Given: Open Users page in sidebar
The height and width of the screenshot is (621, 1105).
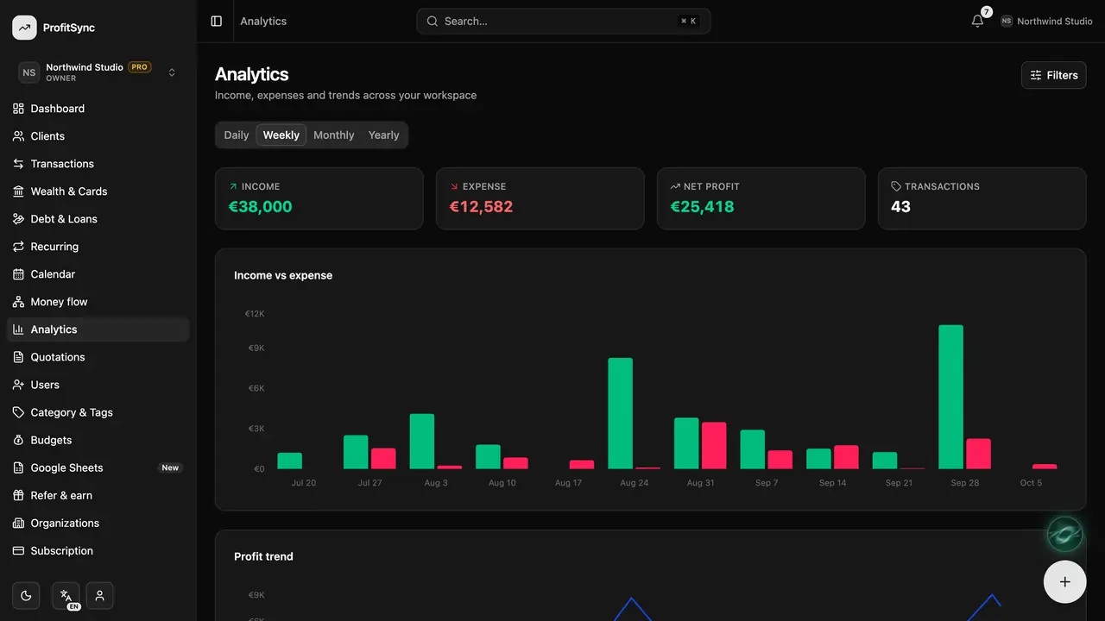Looking at the screenshot, I should 98,385.
